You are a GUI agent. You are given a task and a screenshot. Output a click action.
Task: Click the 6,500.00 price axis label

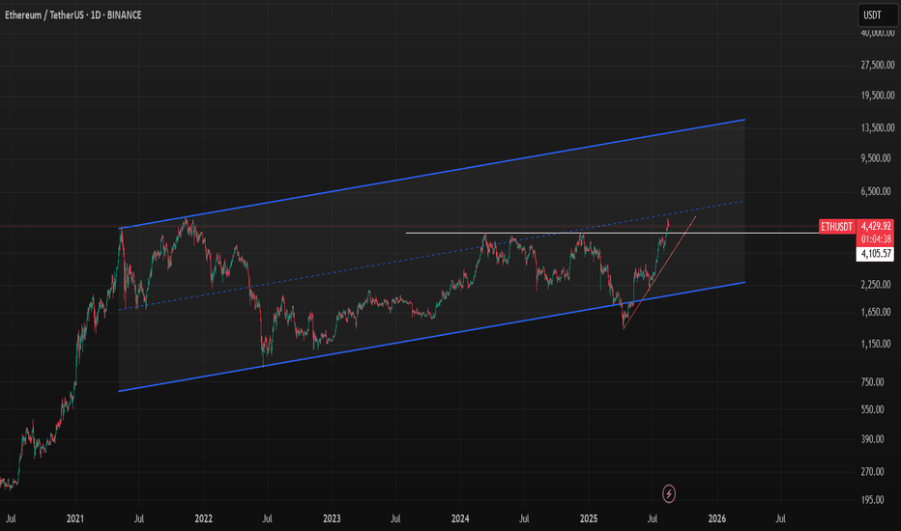click(878, 191)
